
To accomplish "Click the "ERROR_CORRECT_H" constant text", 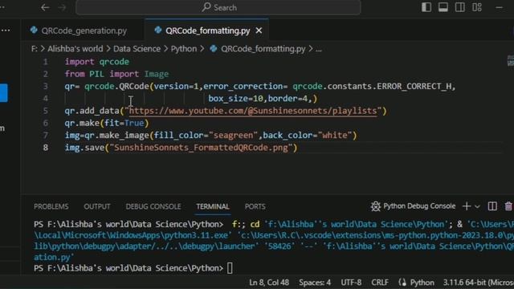I will (x=414, y=86).
